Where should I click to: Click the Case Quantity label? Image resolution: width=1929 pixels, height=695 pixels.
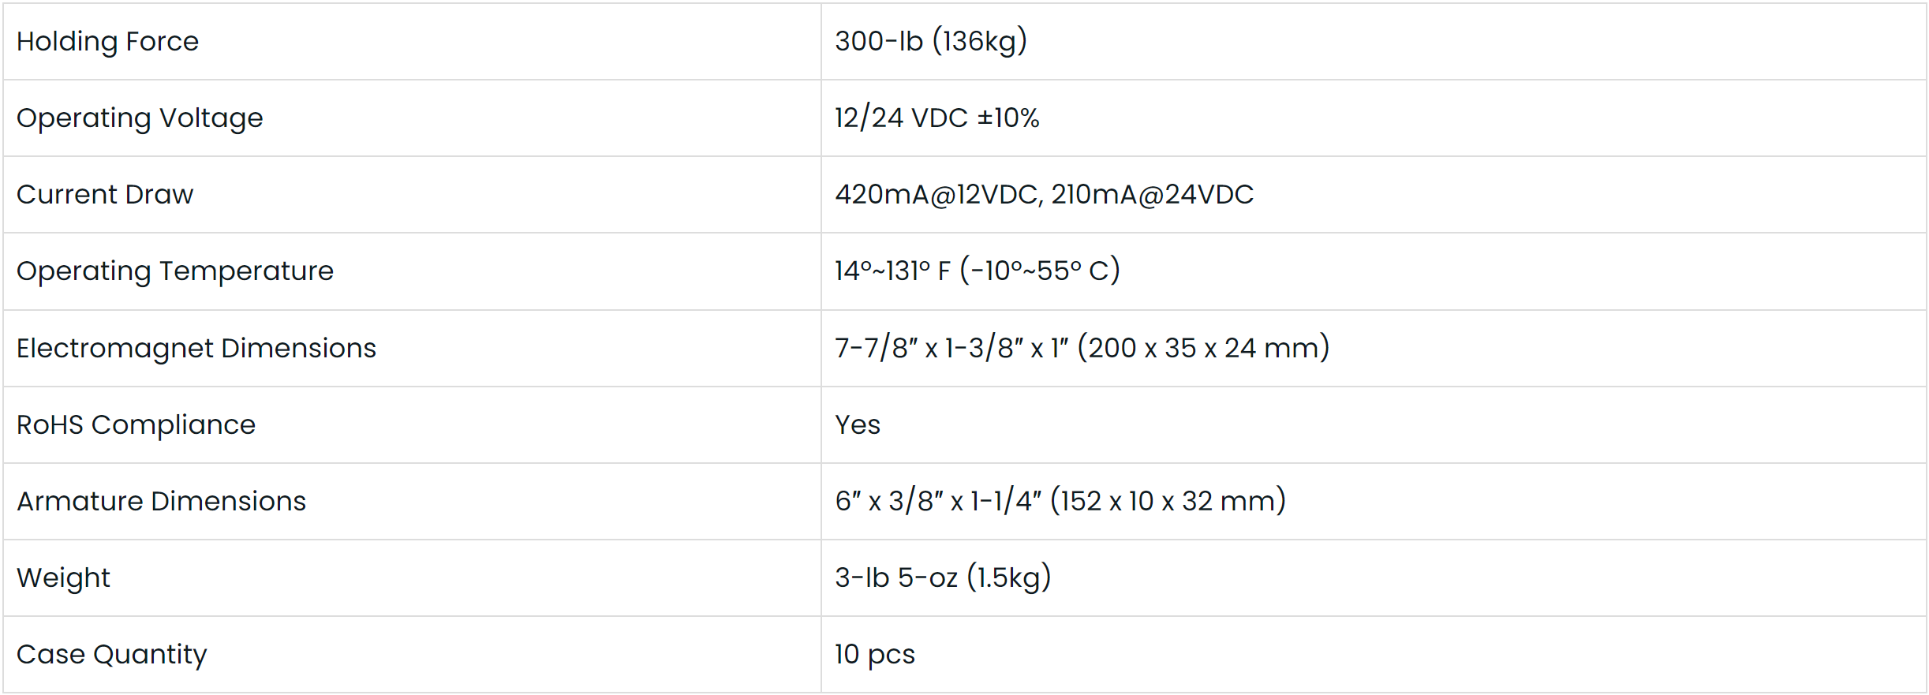click(111, 654)
